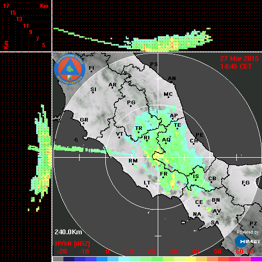Click the top vertical cross-section echo
This screenshot has height=262, width=262.
[x=133, y=40]
